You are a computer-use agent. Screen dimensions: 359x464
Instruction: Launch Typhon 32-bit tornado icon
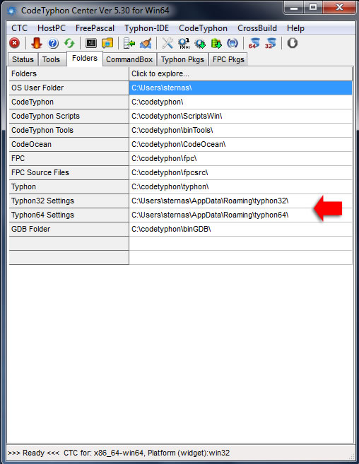coord(271,43)
